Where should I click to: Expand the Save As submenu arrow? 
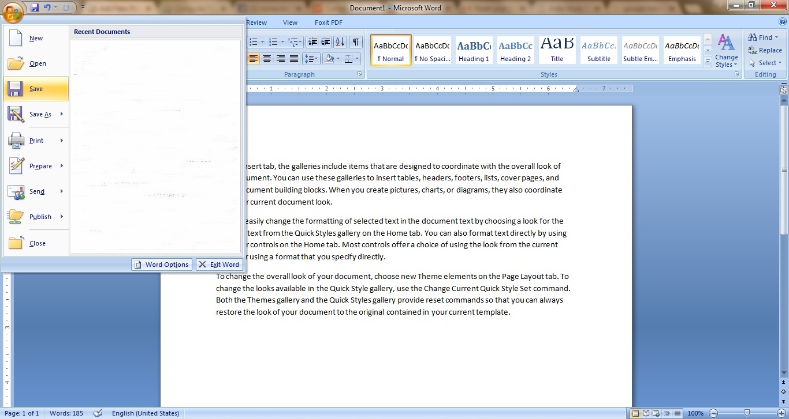click(x=62, y=114)
